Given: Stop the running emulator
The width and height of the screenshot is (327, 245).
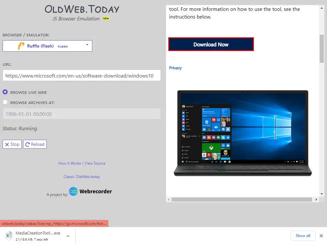Looking at the screenshot, I should pyautogui.click(x=12, y=144).
